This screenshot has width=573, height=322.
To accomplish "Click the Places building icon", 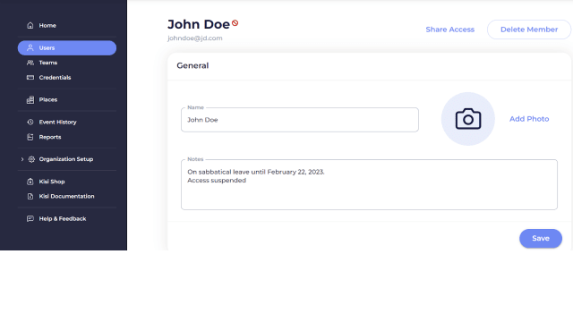I will [30, 99].
